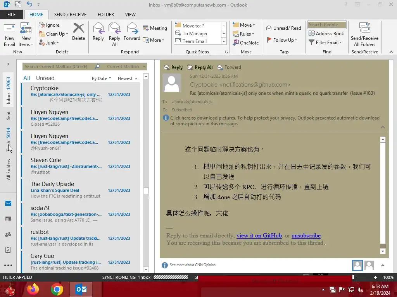Switch to the Mail view
Screen dimensions: 397x297
tap(8, 203)
